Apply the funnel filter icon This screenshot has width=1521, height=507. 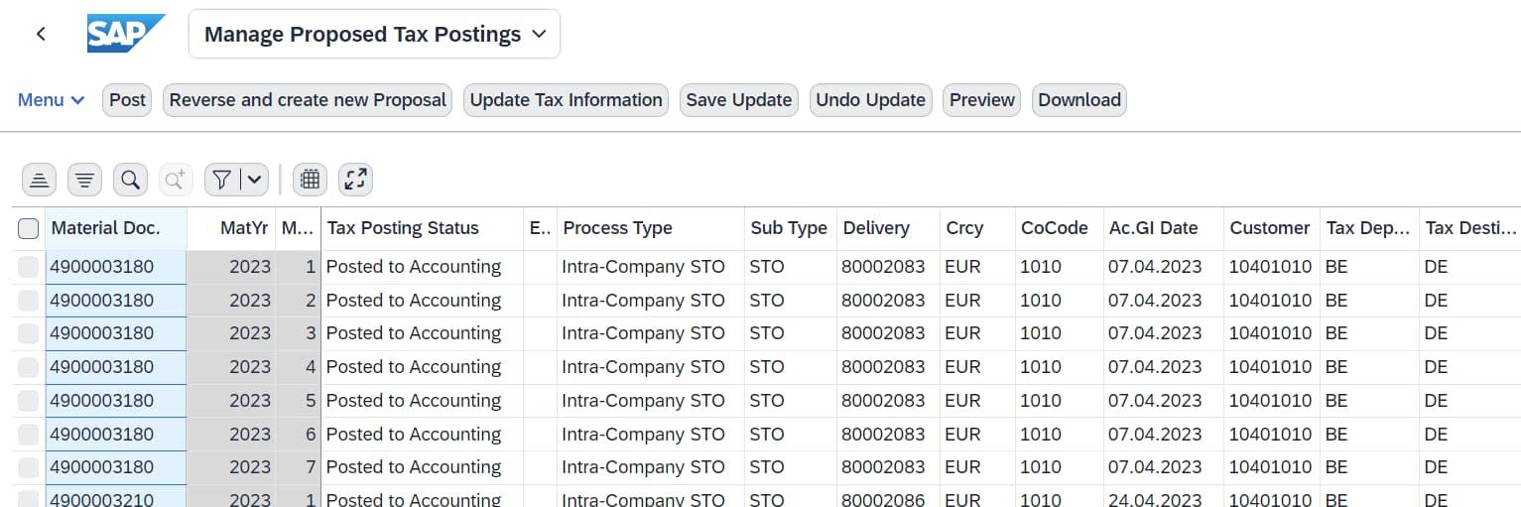222,180
